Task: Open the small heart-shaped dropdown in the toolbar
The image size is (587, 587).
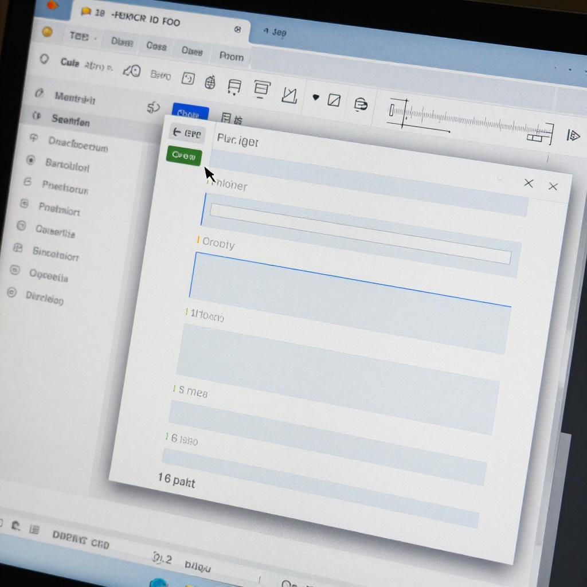Action: click(316, 97)
